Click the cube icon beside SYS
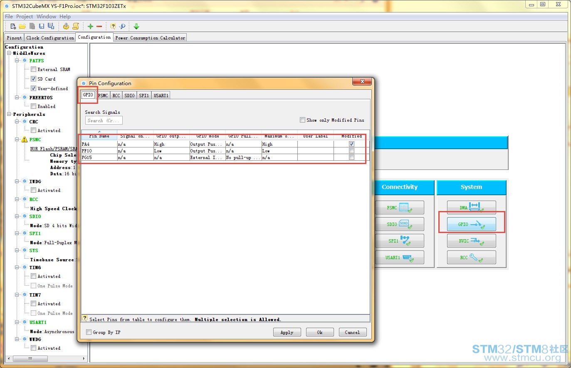This screenshot has width=571, height=368. point(25,250)
